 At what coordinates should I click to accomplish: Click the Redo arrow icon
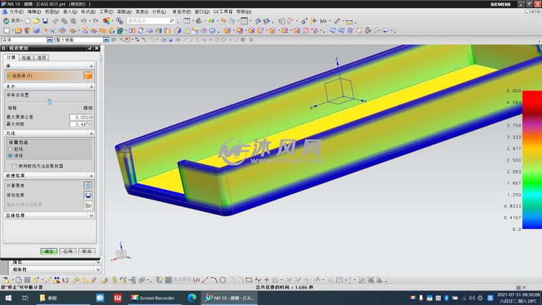(96, 21)
